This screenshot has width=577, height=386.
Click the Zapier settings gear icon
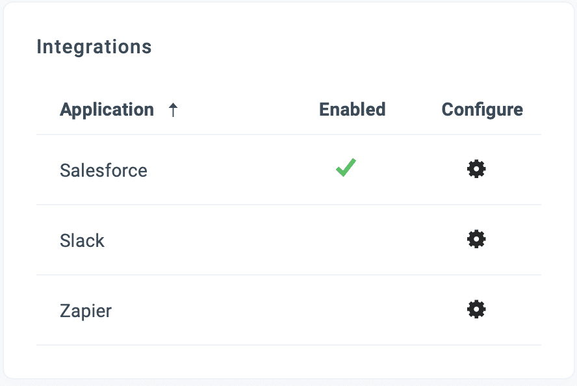[476, 309]
